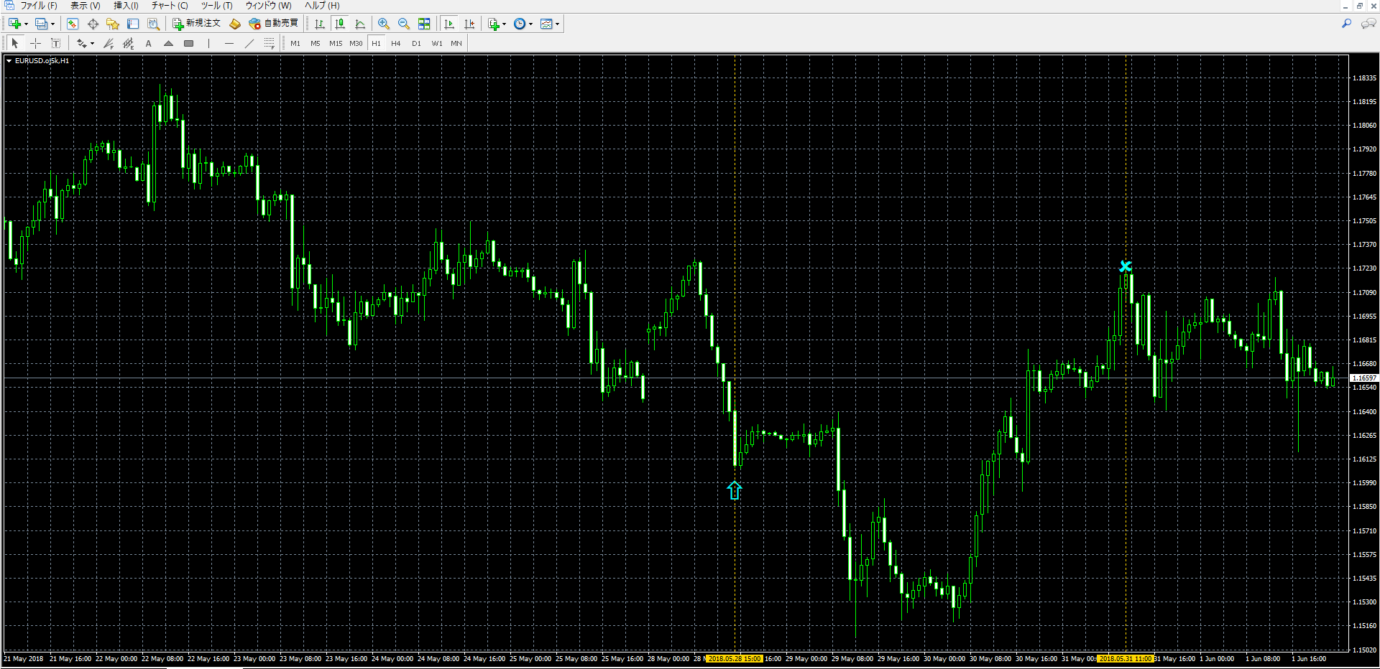Open the Strategy Tester icon
The height and width of the screenshot is (669, 1380).
pos(153,24)
